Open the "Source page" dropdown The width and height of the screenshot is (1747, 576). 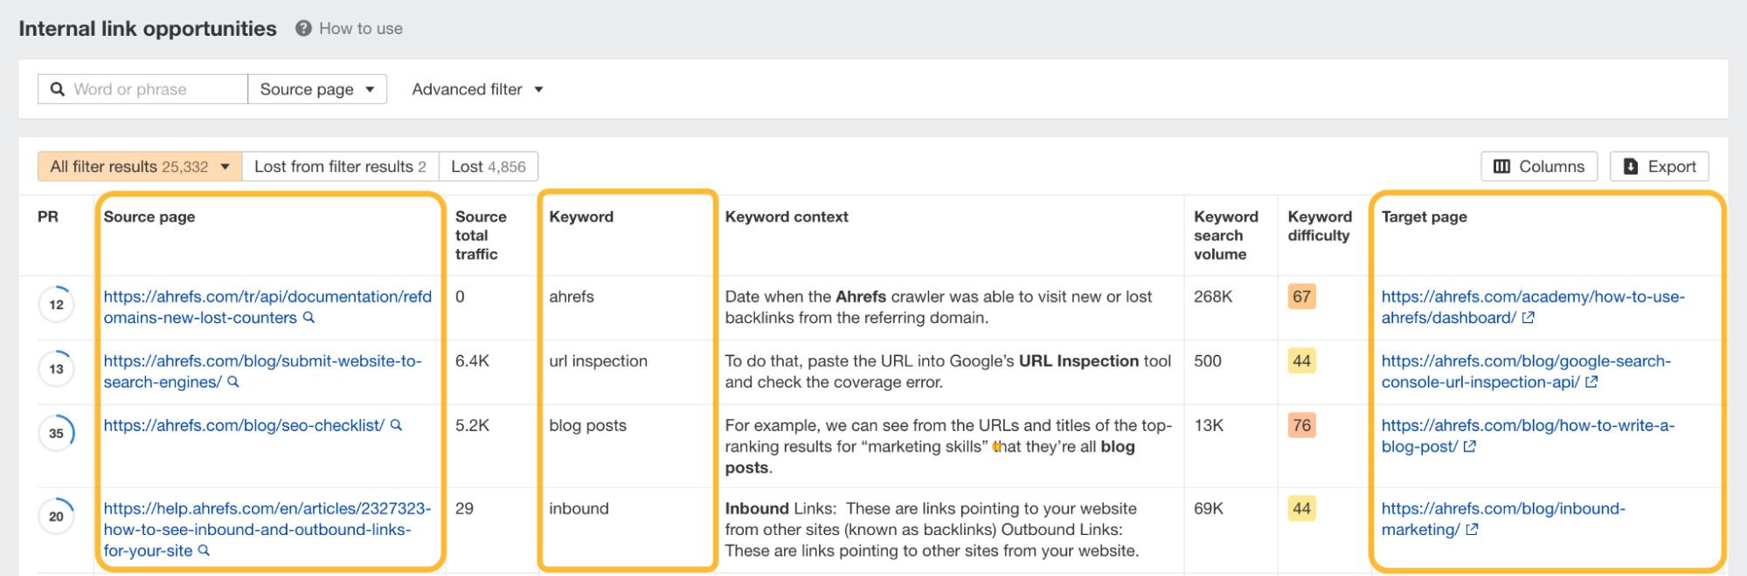coord(318,88)
